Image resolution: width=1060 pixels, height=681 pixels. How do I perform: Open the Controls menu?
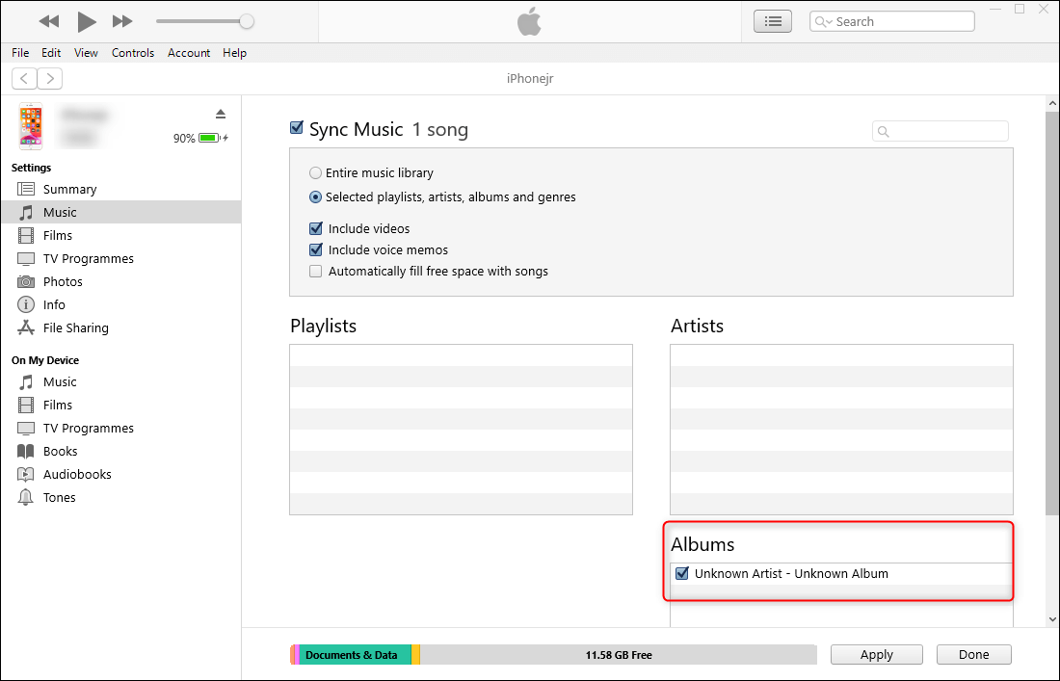pos(133,53)
